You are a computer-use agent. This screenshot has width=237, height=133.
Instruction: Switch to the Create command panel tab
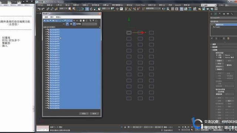(211, 14)
